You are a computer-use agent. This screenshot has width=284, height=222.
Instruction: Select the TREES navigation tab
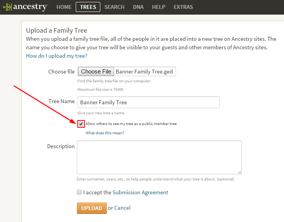[88, 7]
